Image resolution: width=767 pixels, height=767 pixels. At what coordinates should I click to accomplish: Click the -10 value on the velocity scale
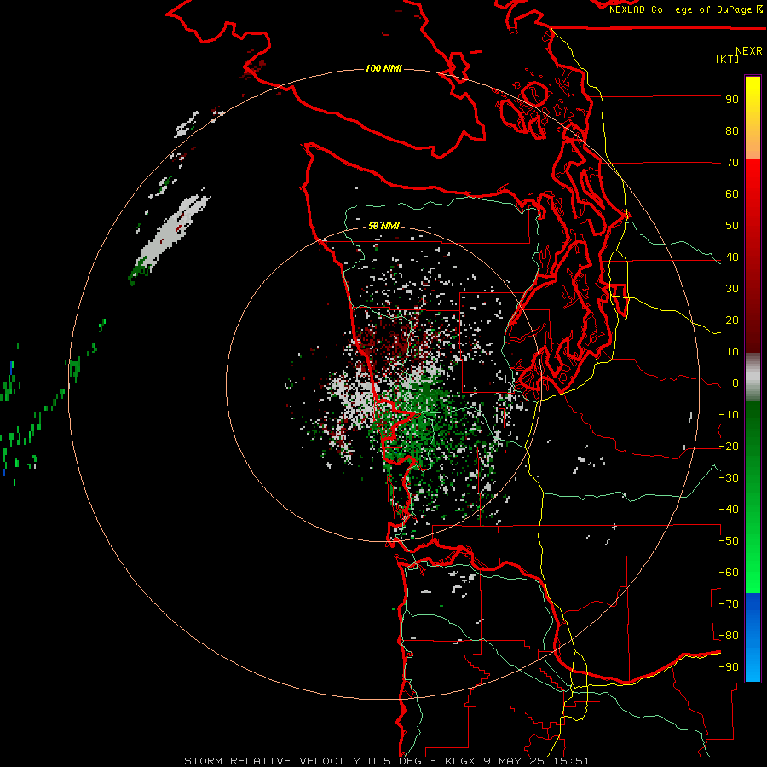729,415
